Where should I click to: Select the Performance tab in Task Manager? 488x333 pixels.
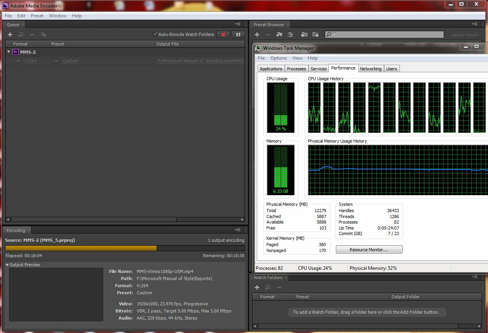pos(343,68)
